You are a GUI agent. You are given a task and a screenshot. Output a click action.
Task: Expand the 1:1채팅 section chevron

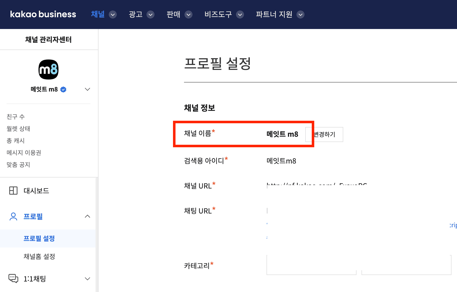tap(87, 279)
